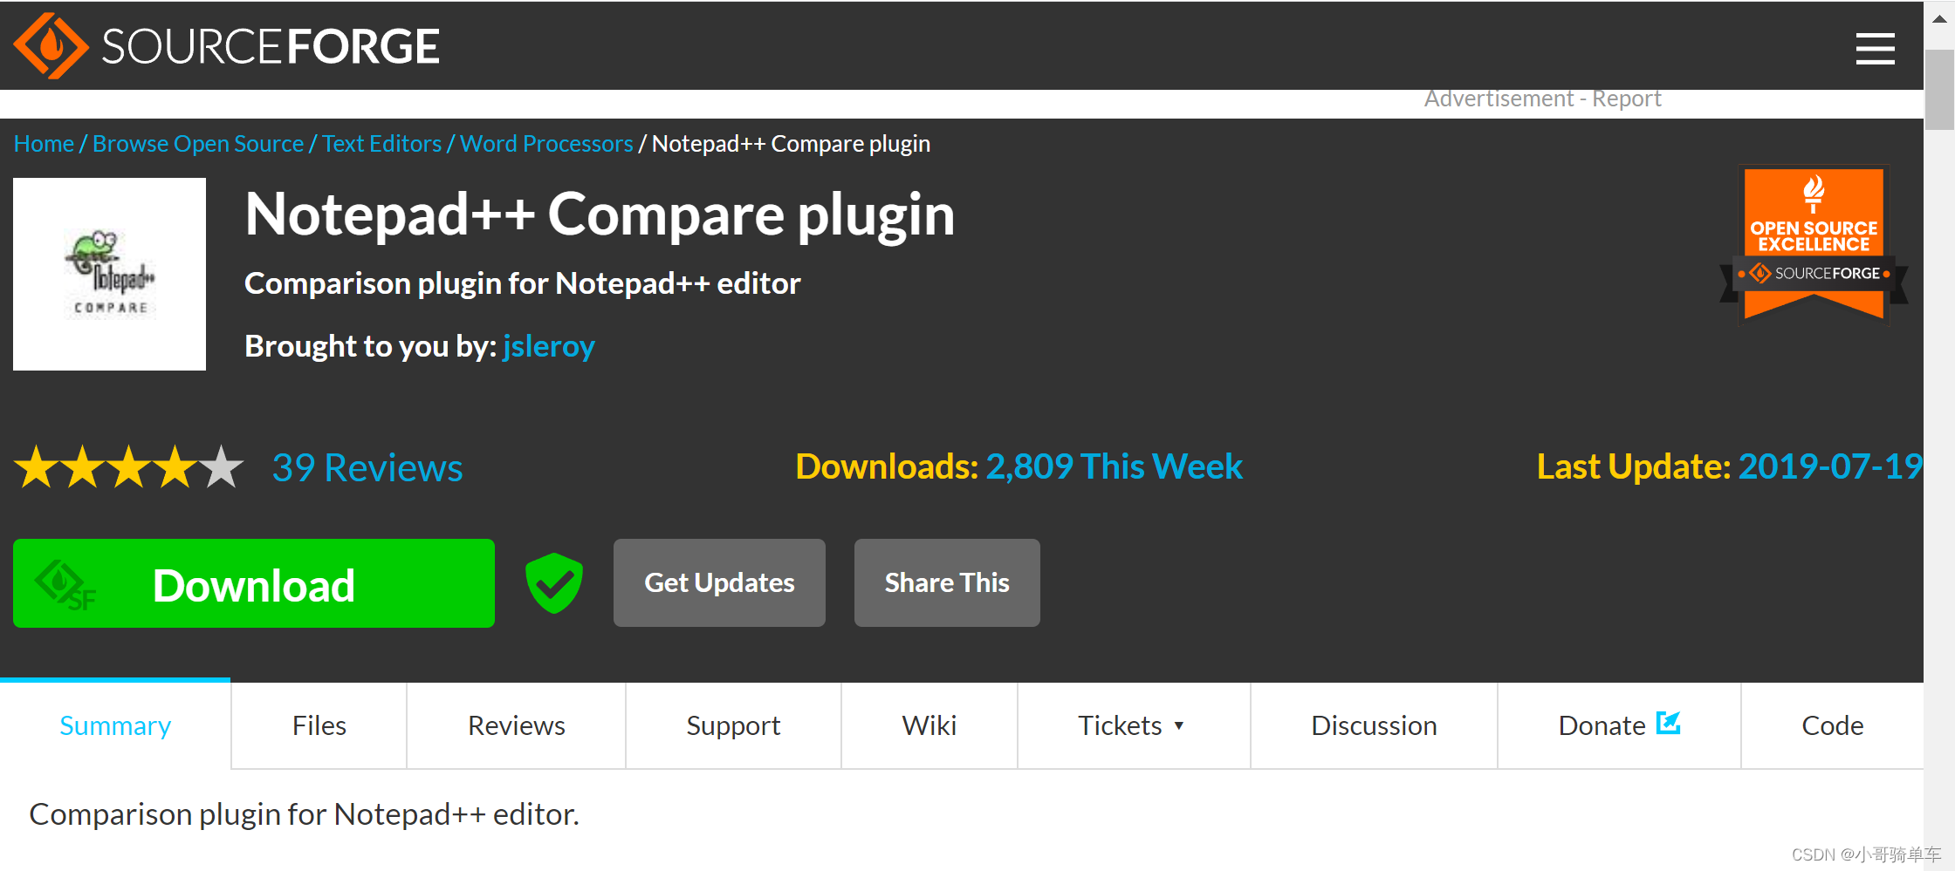Click the Notepad++ Compare project thumbnail
Image resolution: width=1955 pixels, height=871 pixels.
click(109, 274)
